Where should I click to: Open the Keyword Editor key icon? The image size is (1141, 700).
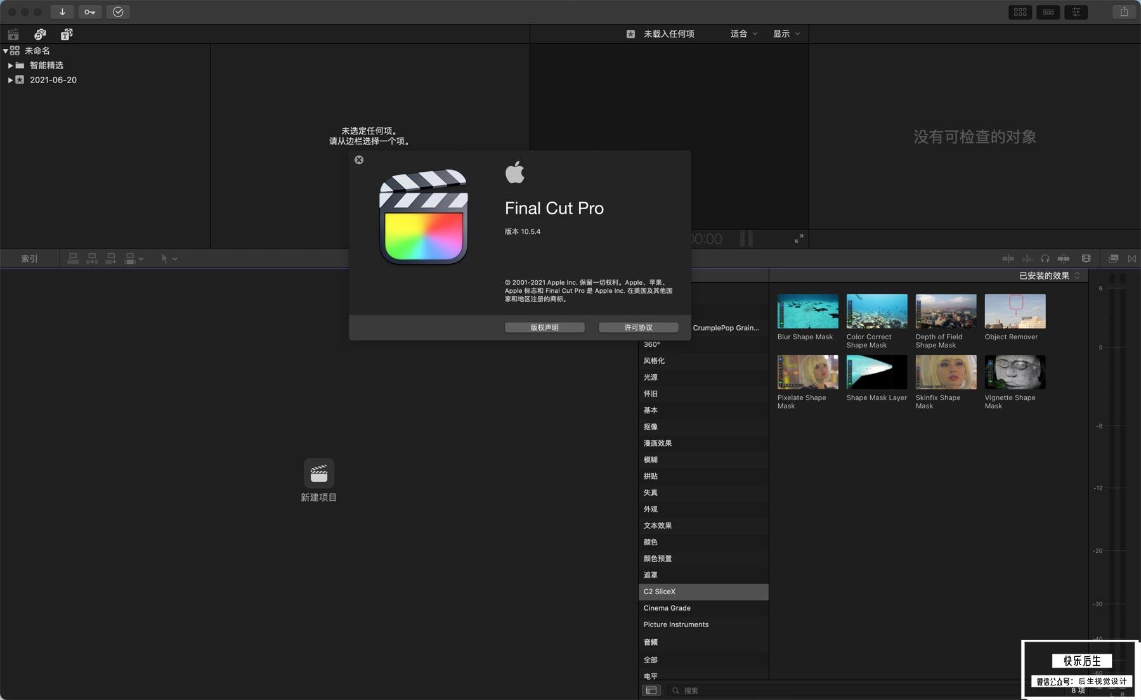point(90,12)
